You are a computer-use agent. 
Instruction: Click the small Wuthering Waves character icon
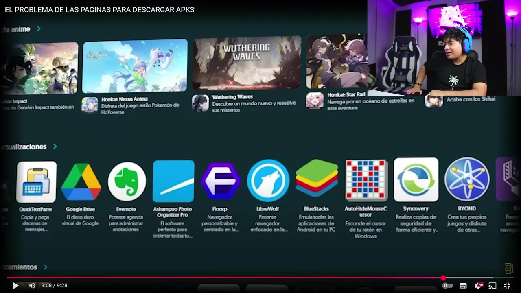200,103
